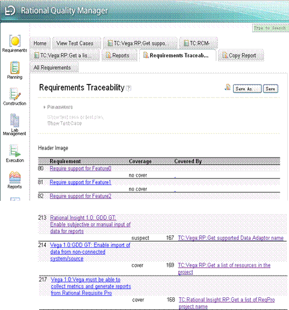Open the Execution sidebar section
This screenshot has width=289, height=310.
14,153
